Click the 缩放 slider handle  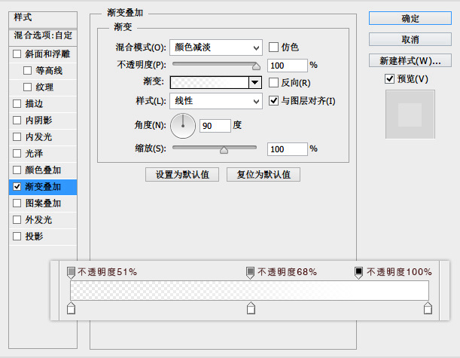[x=224, y=150]
